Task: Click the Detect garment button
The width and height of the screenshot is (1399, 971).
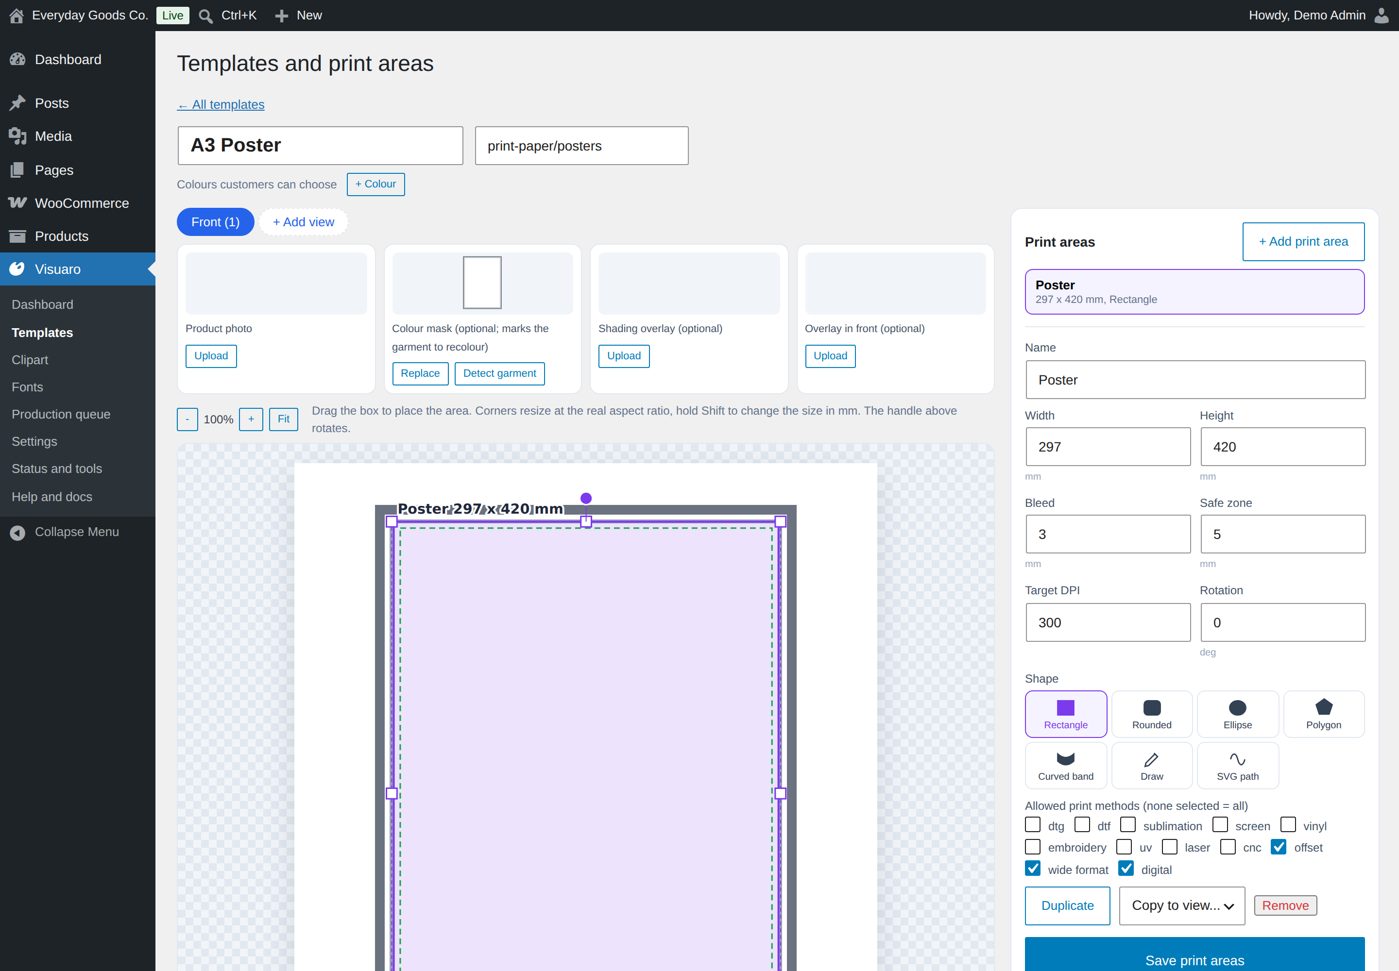Action: click(499, 373)
